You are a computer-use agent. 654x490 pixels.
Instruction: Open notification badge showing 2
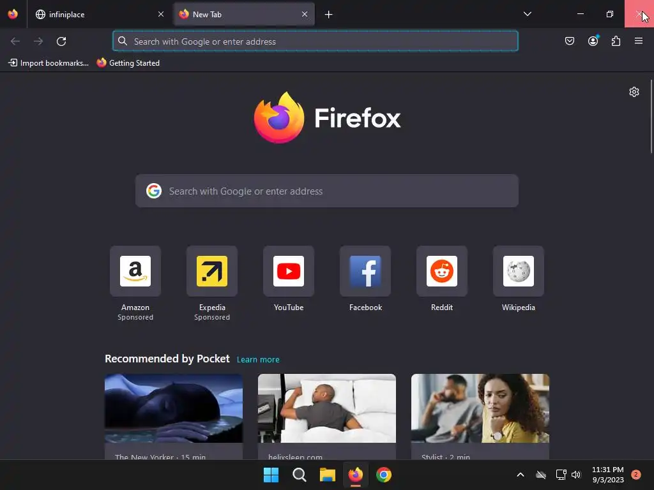pos(635,474)
